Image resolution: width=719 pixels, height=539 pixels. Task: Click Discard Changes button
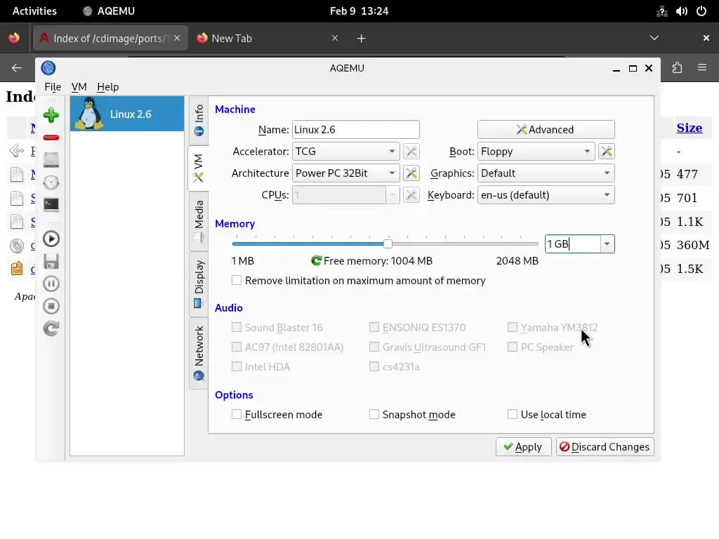coord(605,447)
